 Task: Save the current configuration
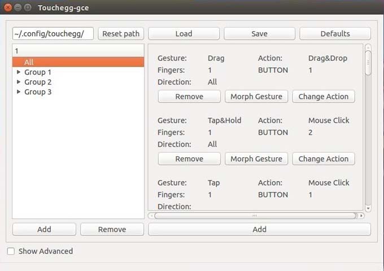(259, 33)
